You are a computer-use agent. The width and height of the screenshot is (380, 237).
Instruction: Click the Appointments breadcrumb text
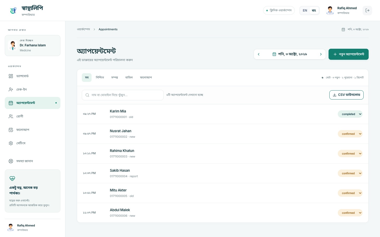[108, 29]
